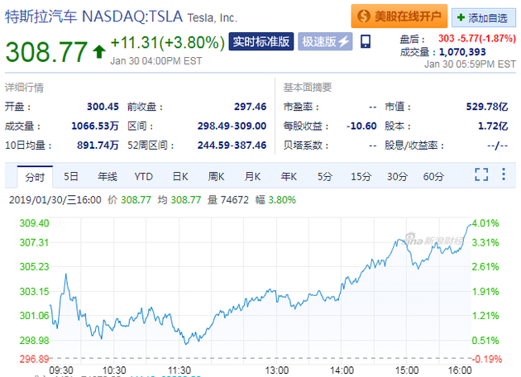Select 实时标准版 real-time standard version
Viewport: 521px width, 377px height.
[x=261, y=41]
